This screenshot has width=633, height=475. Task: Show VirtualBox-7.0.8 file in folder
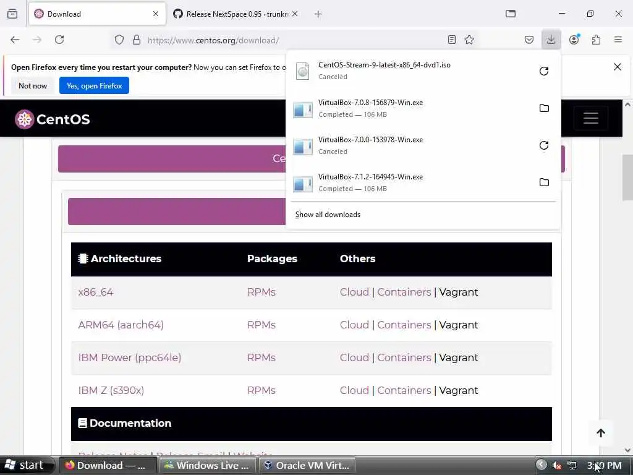[x=544, y=108]
